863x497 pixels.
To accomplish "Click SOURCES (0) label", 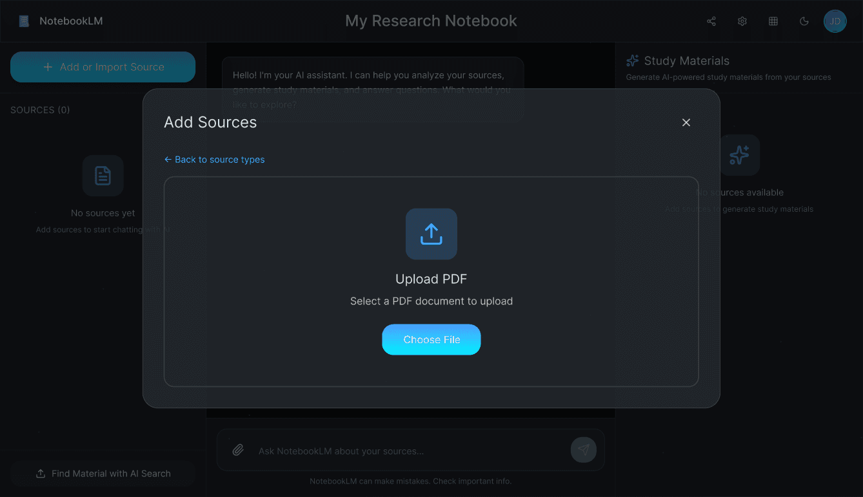I will pyautogui.click(x=40, y=110).
